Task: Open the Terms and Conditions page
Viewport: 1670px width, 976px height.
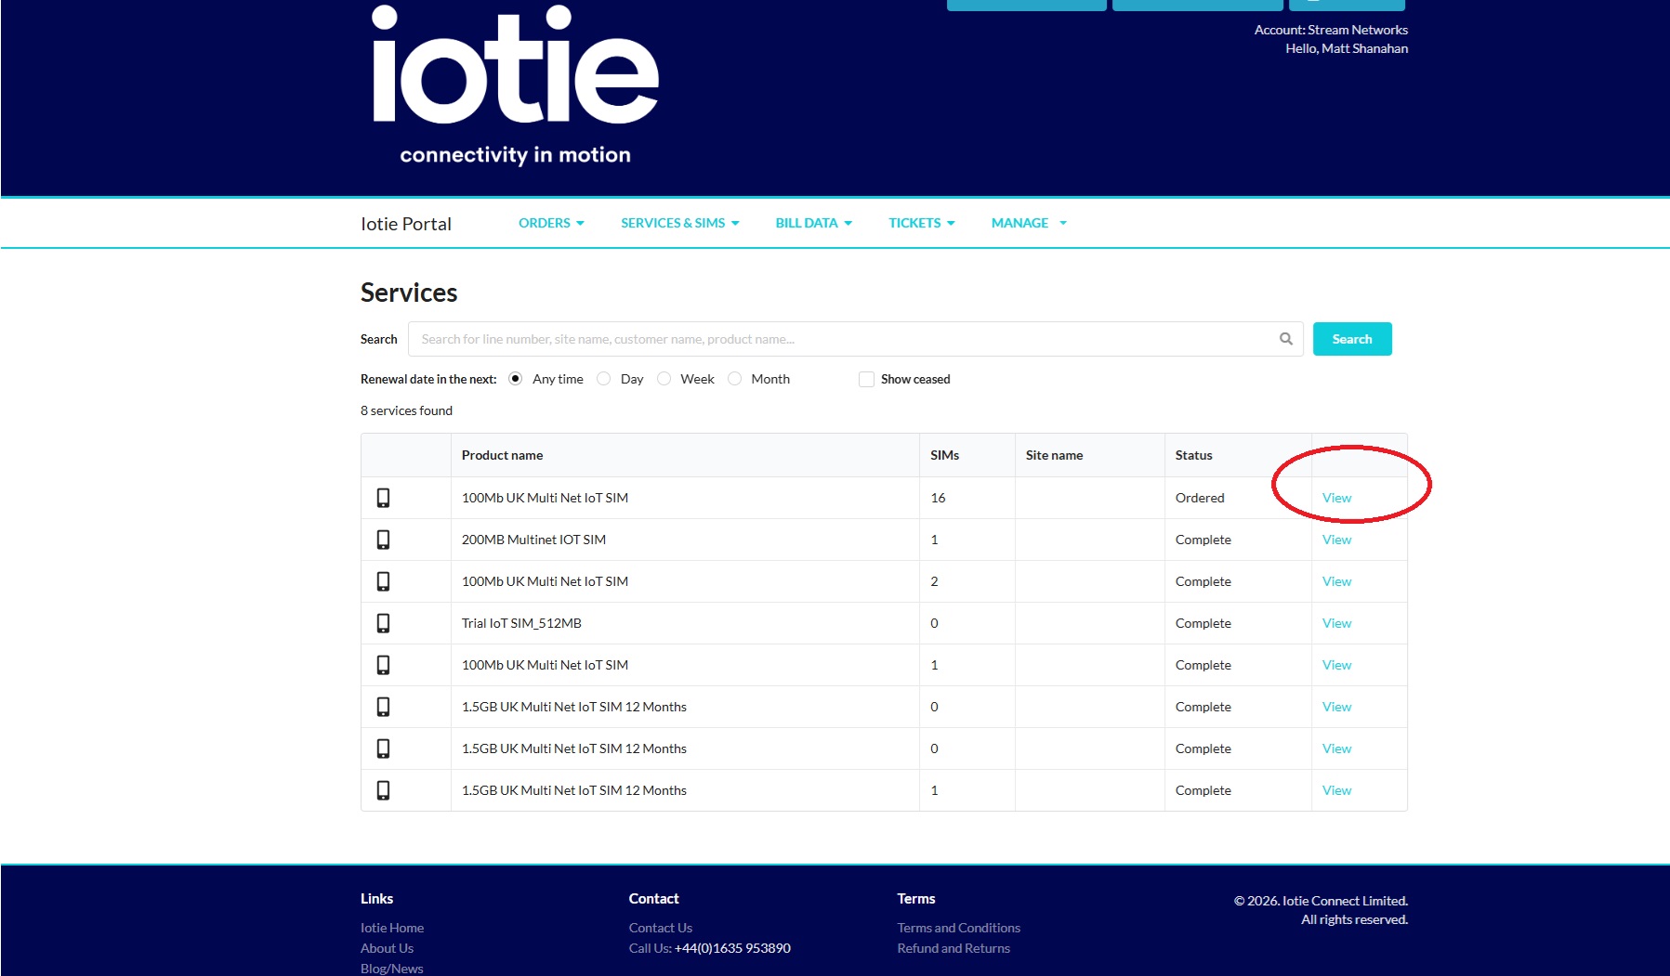Action: 958,927
